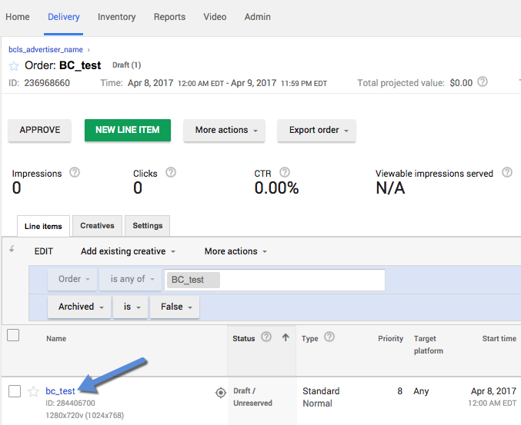The height and width of the screenshot is (425, 521).
Task: Star the BC_test order
Action: [14, 66]
